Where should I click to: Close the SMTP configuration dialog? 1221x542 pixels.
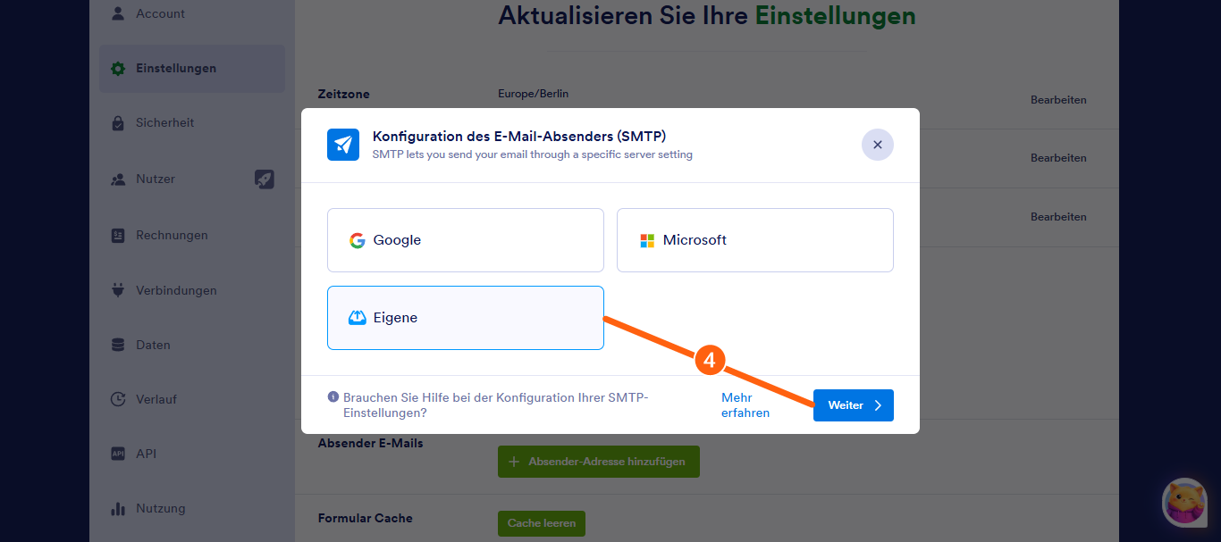878,145
